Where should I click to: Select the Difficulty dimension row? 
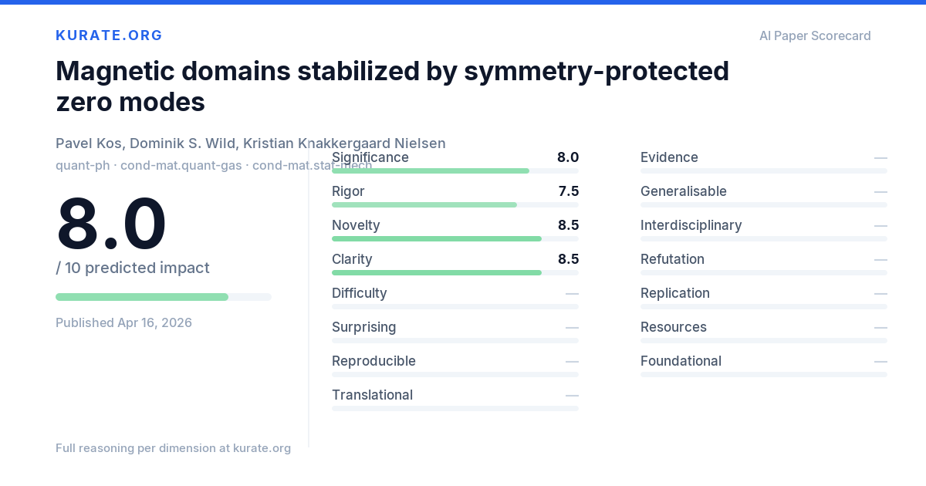[455, 297]
